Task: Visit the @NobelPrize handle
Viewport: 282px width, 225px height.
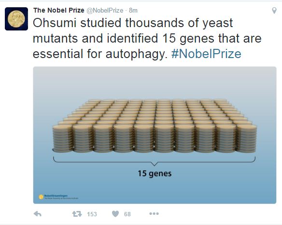Action: (x=105, y=11)
